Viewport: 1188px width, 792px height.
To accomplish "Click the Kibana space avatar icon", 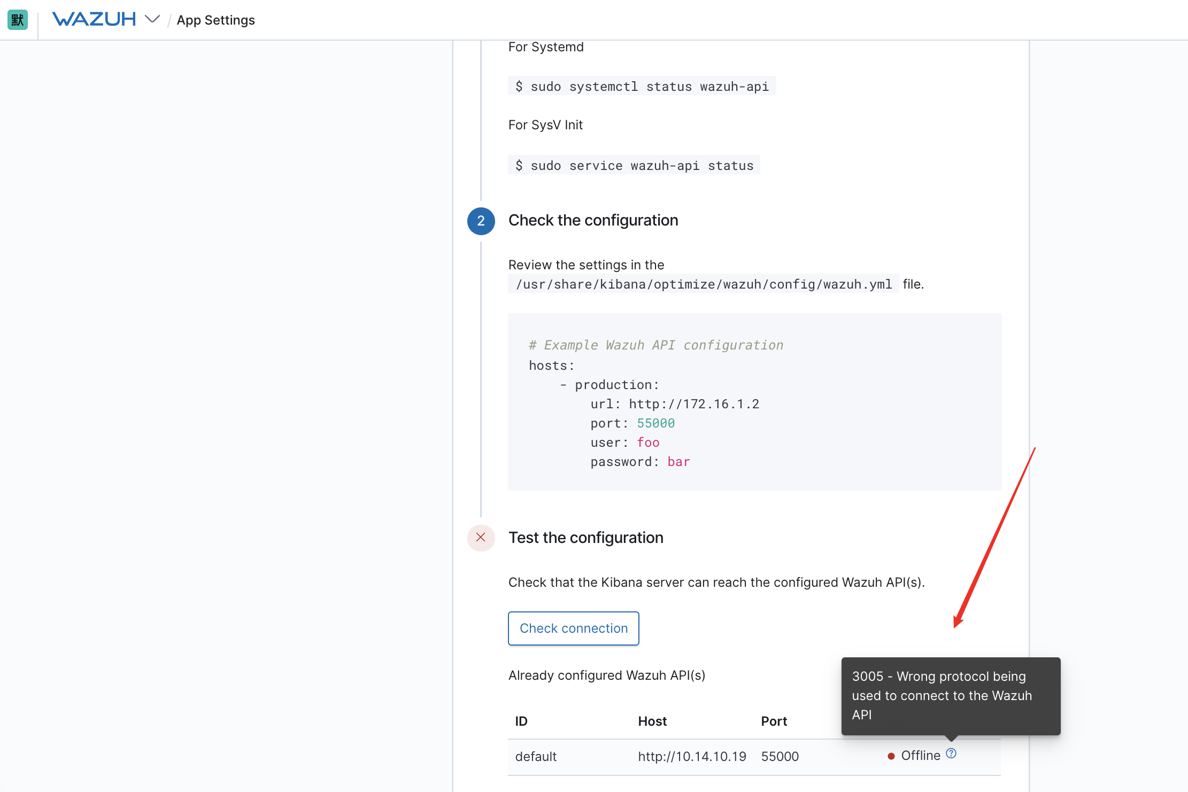I will 17,20.
